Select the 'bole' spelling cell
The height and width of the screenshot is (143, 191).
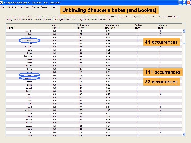[30, 50]
